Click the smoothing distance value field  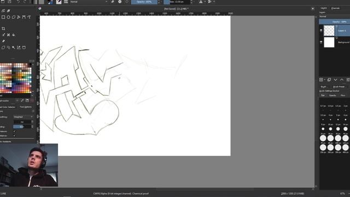[x=22, y=122]
